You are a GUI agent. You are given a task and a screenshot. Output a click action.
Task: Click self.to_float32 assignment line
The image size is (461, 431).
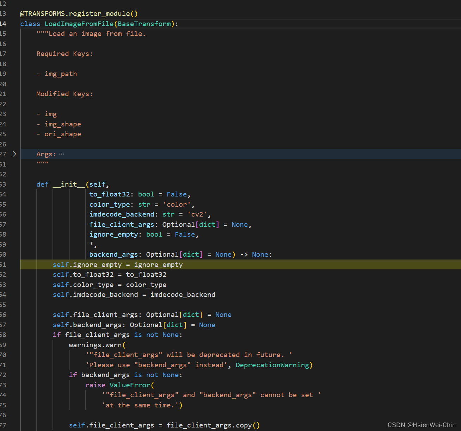click(x=110, y=275)
